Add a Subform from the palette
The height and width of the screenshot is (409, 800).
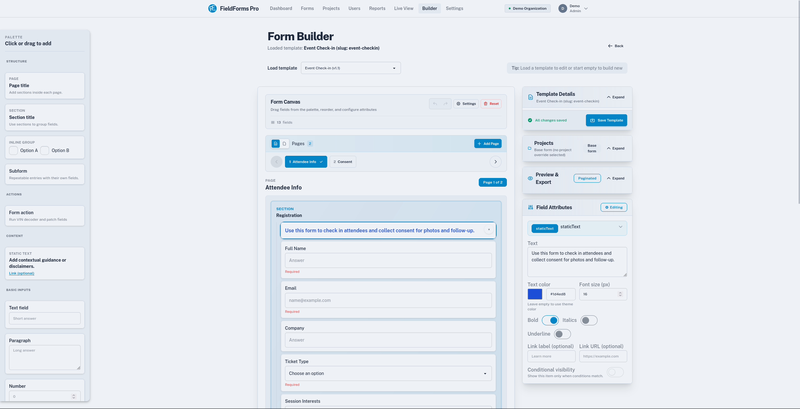[x=45, y=174]
